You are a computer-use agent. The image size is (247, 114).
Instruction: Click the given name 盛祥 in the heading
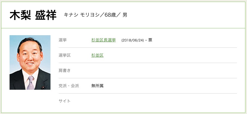(46, 15)
